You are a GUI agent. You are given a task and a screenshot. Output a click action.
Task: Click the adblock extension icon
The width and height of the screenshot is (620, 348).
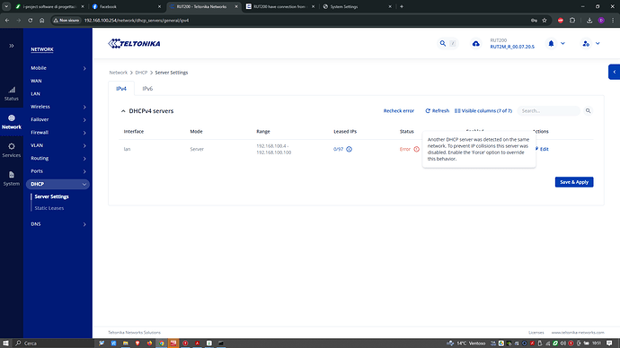tap(561, 20)
